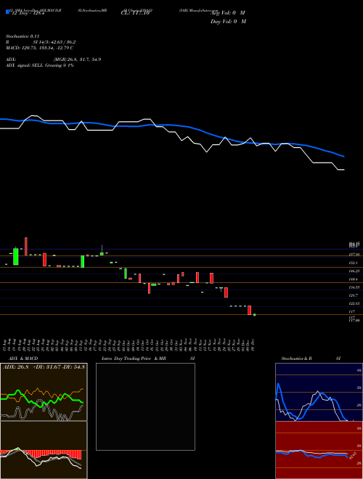
Task: Click the '(MGR) 26.8, 31.7, 54.9' ADX values
Action: (x=77, y=60)
